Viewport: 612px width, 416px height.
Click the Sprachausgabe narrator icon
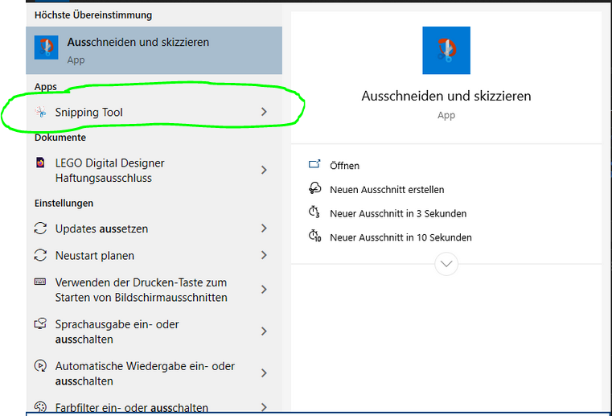pyautogui.click(x=40, y=323)
